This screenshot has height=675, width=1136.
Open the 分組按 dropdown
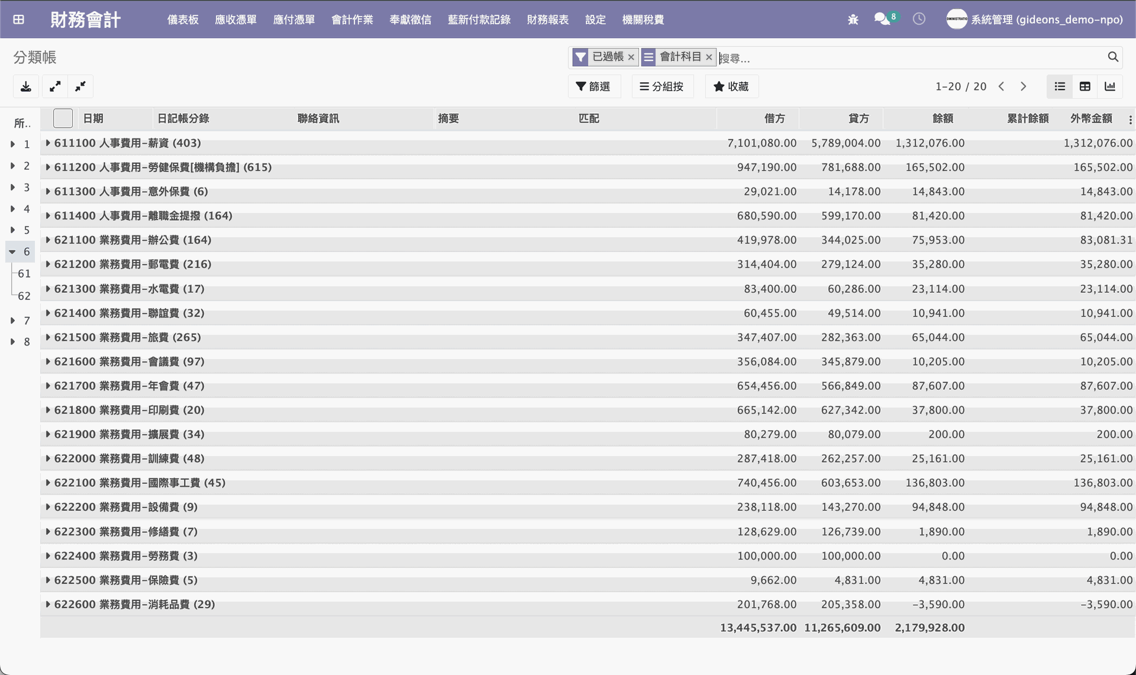[662, 86]
